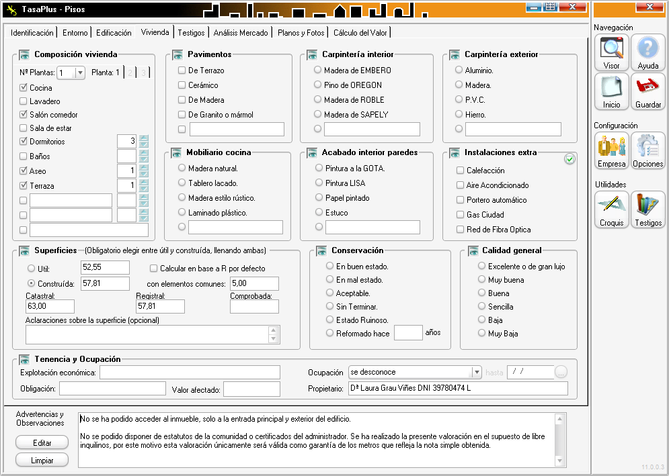Save with the Guardar floppy icon
669x476 pixels.
pyautogui.click(x=647, y=91)
